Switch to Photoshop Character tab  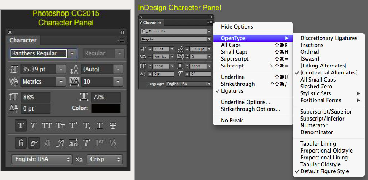coord(23,40)
